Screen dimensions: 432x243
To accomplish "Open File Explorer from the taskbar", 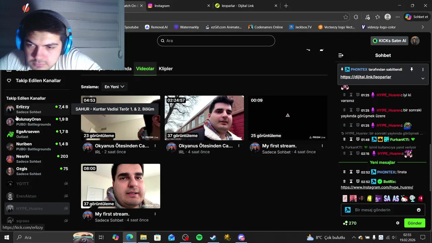I will pyautogui.click(x=143, y=237).
